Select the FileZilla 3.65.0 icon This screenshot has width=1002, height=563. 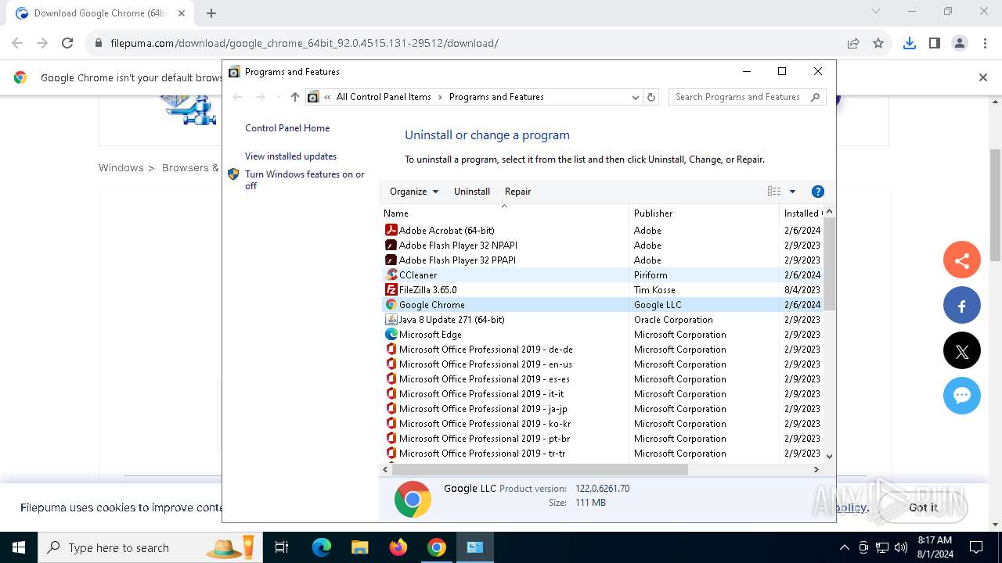click(391, 289)
